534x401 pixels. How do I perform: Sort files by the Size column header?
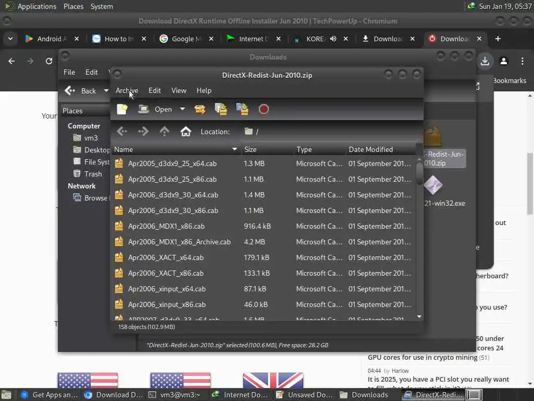point(267,149)
